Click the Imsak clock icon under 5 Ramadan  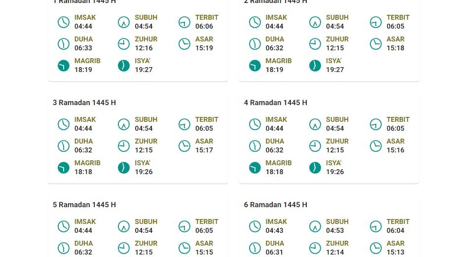coord(64,226)
